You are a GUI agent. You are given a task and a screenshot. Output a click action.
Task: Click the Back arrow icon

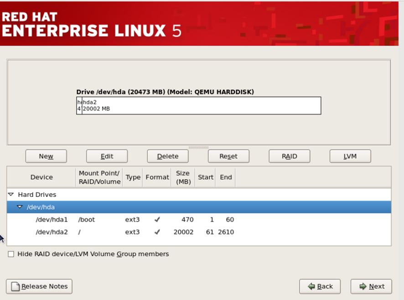click(x=311, y=286)
